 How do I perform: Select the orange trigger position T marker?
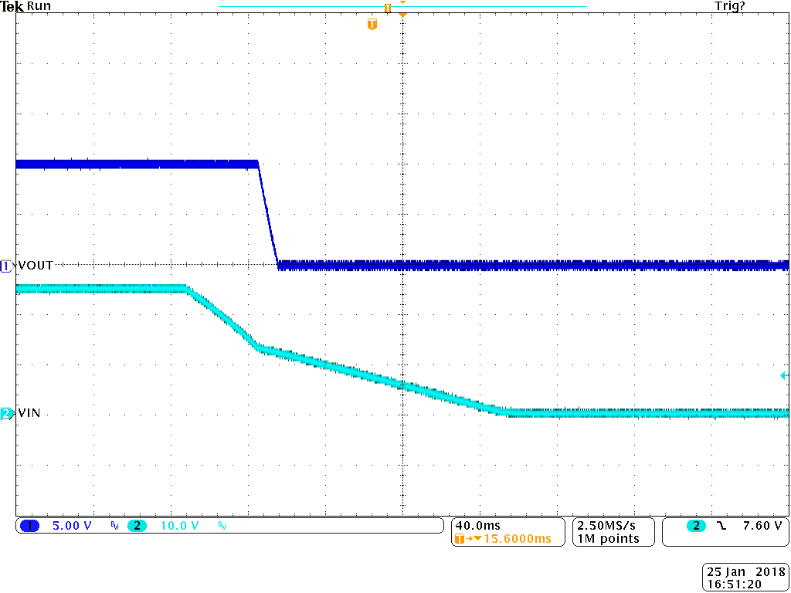[x=373, y=24]
